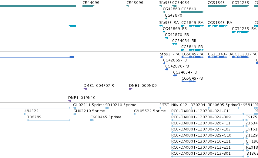Select the CG5849-PB protein label
The image size is (258, 158).
click(x=192, y=78)
